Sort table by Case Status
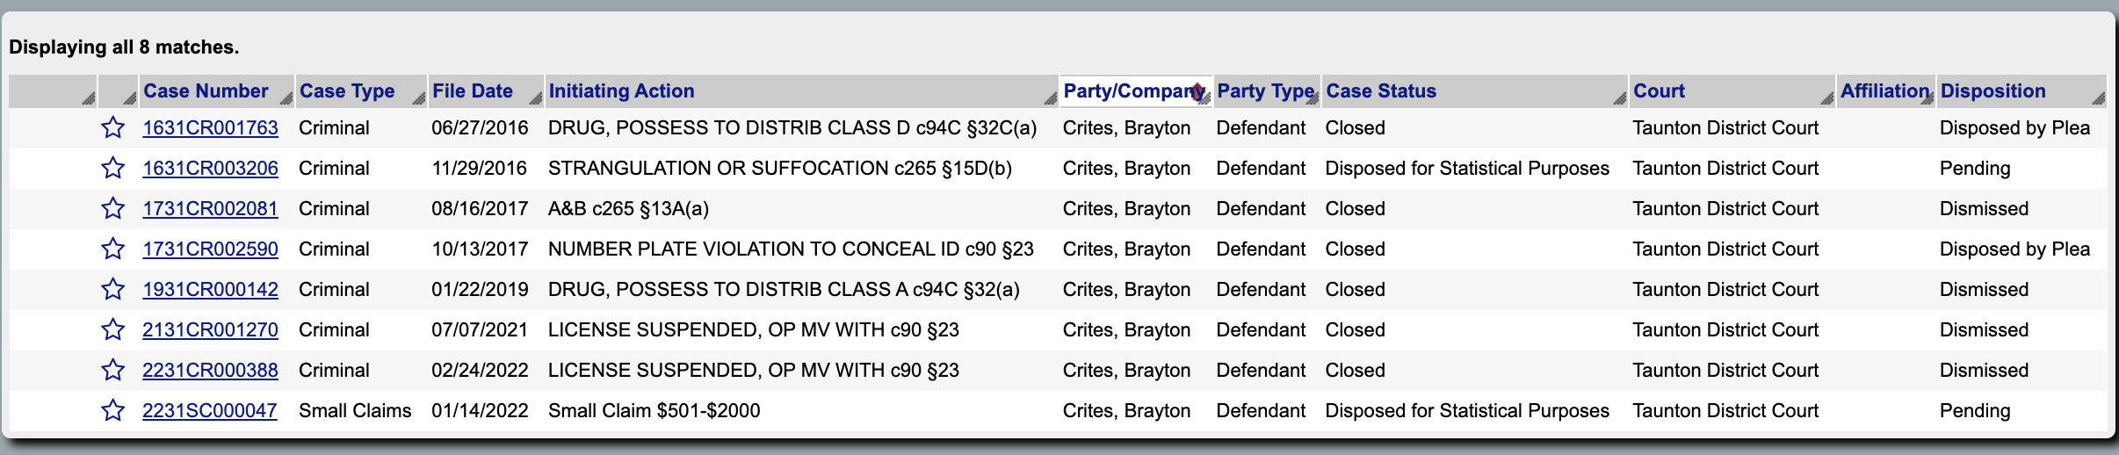Viewport: 2119px width, 455px height. (1381, 91)
